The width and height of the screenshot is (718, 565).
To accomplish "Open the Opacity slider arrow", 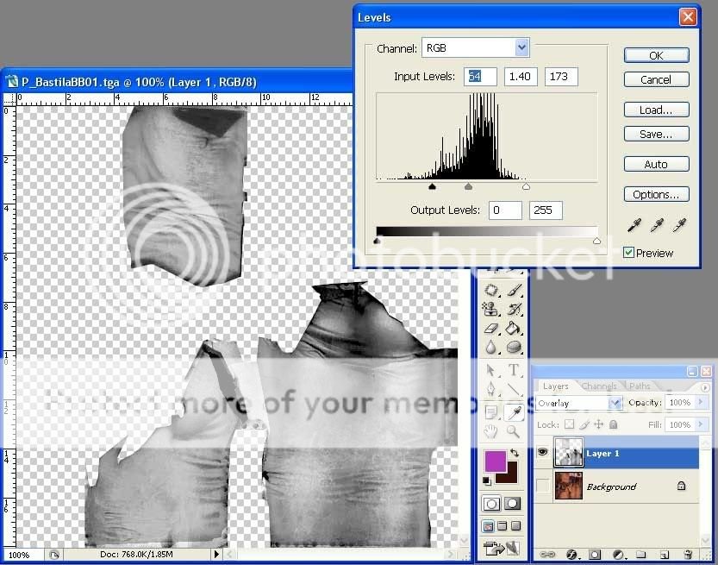I will (x=700, y=402).
